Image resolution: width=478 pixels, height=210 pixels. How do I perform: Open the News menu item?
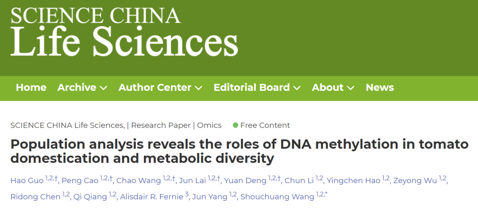(x=380, y=87)
